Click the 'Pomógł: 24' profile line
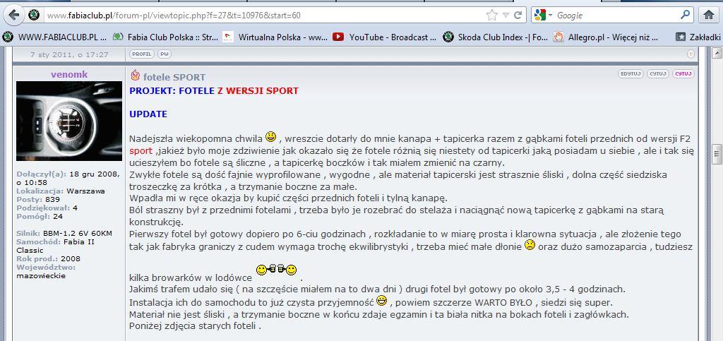The image size is (723, 341). click(x=40, y=216)
